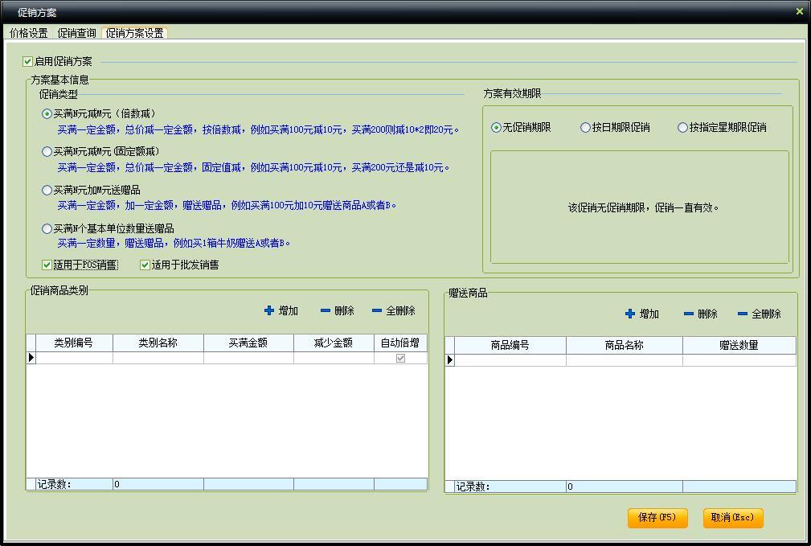Screen dimensions: 811x546
Task: Click the 减少金额 column header
Action: tap(334, 343)
